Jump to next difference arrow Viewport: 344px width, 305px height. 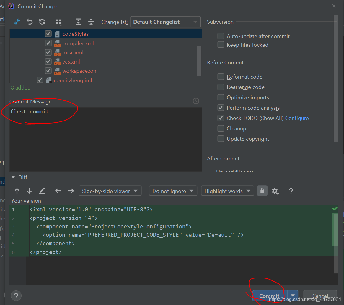[x=29, y=191]
